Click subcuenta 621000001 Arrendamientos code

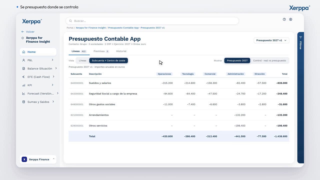click(x=77, y=115)
